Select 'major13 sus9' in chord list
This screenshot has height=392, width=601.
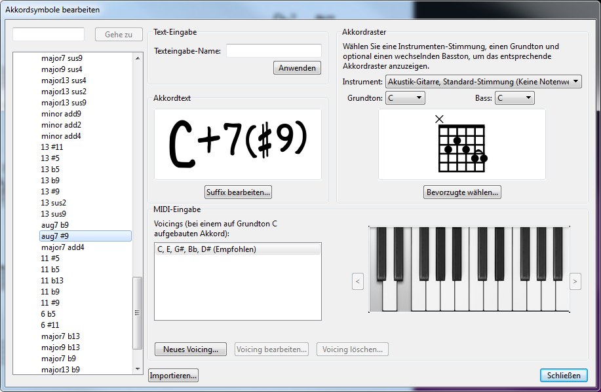[x=64, y=103]
